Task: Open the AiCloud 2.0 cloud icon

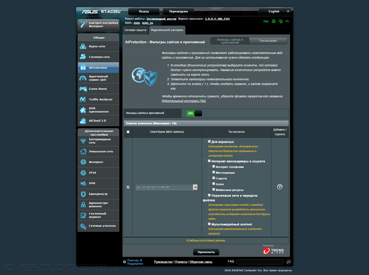Action: pyautogui.click(x=83, y=121)
